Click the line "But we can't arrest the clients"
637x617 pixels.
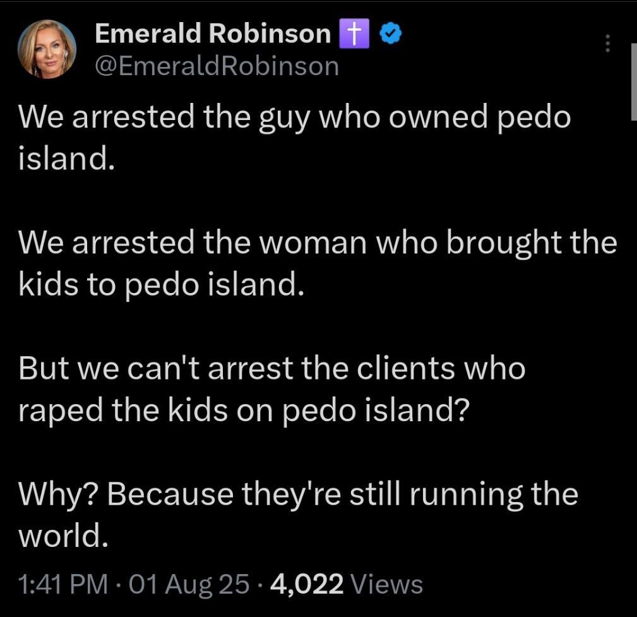click(x=271, y=368)
